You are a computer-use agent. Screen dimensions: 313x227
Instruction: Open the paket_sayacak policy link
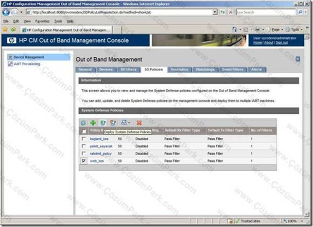pos(101,146)
